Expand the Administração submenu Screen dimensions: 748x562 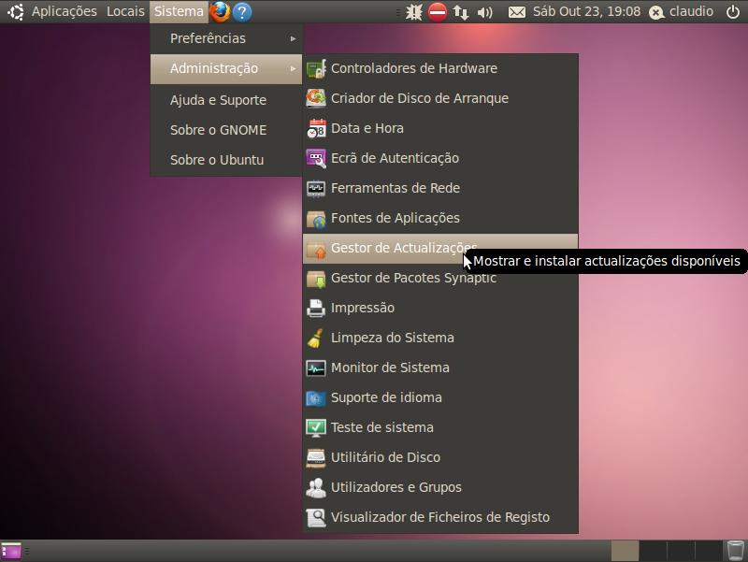pyautogui.click(x=225, y=68)
